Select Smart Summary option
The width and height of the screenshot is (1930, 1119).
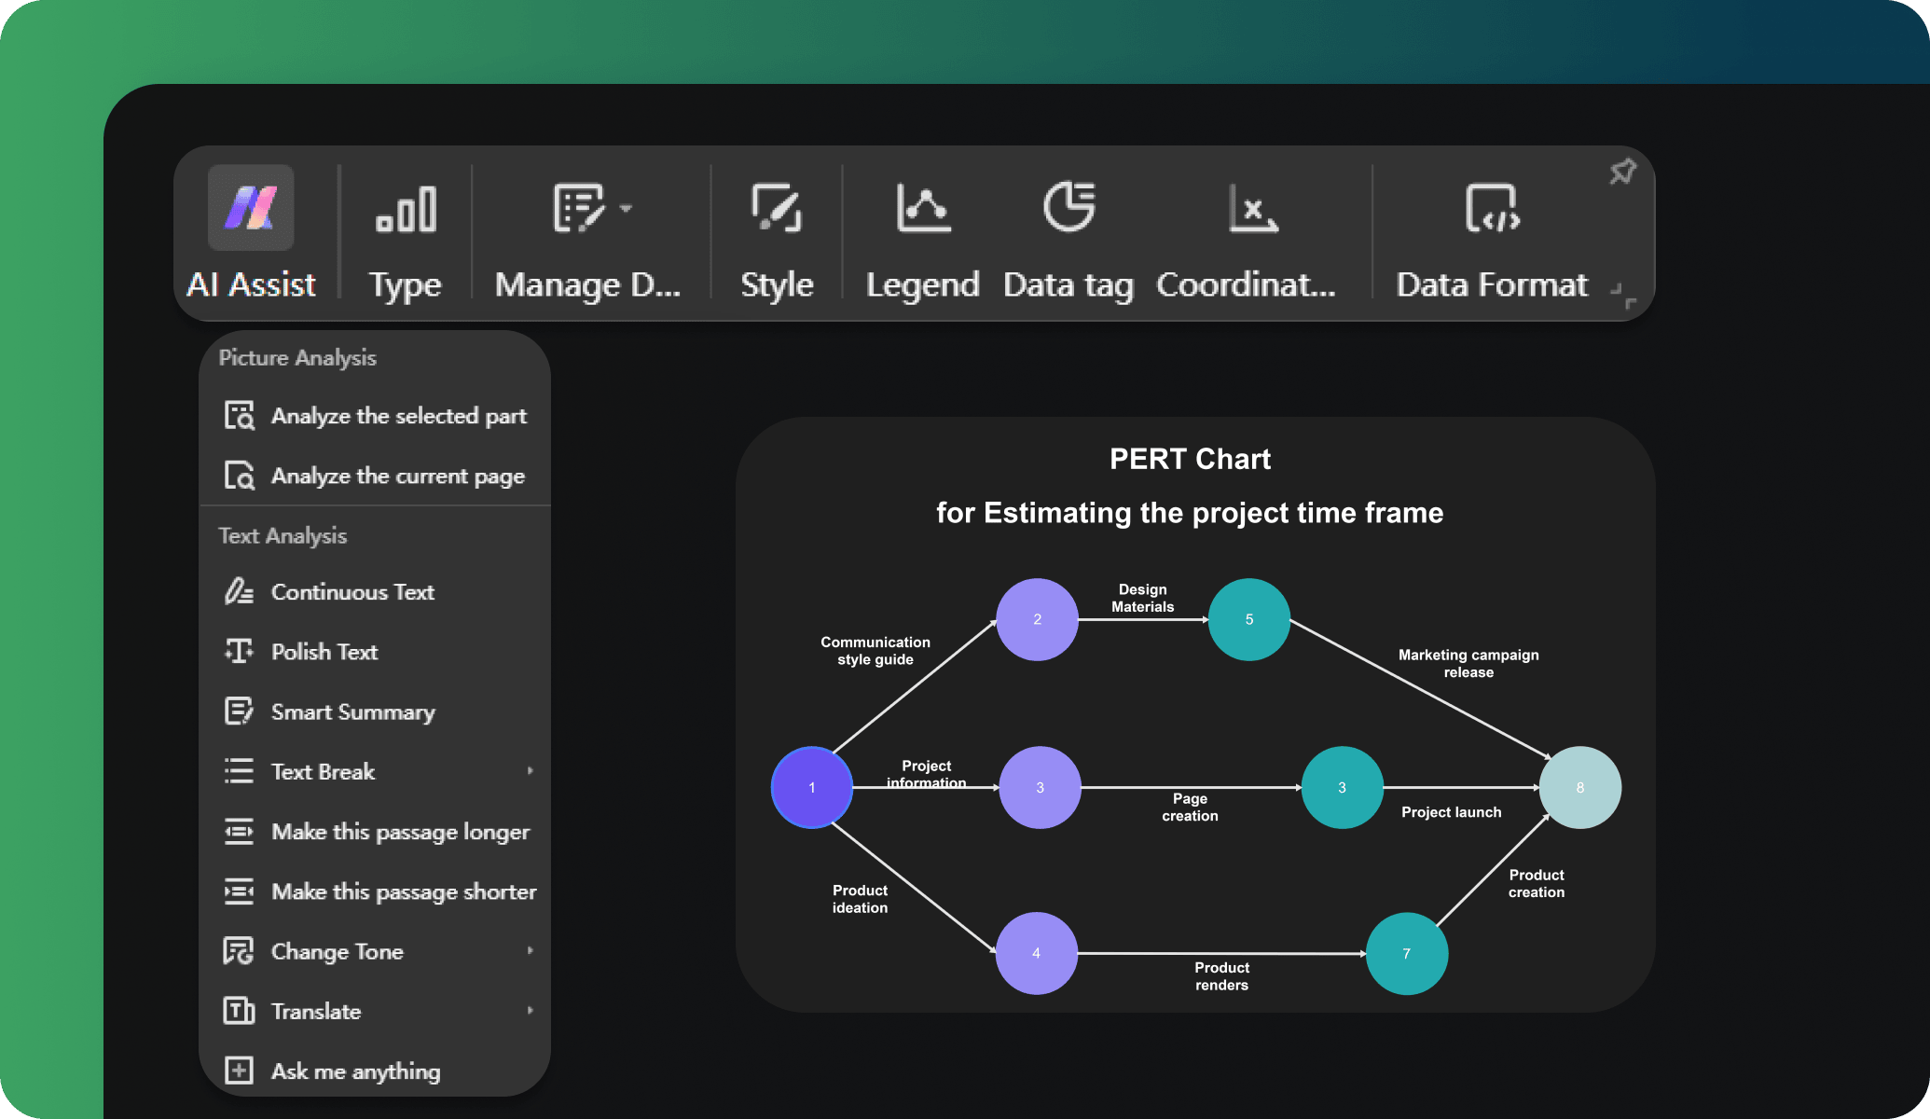tap(353, 711)
